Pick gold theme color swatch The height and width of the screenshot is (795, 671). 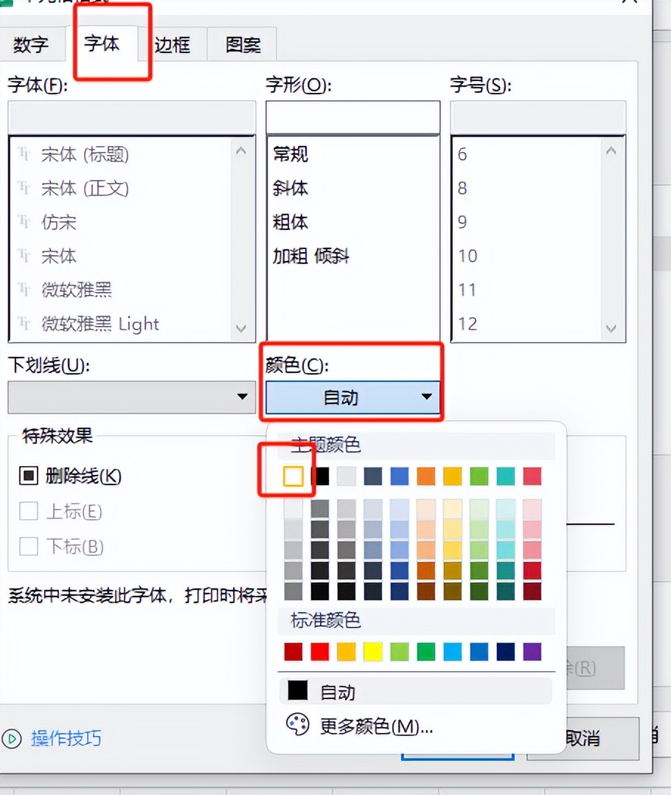[x=453, y=476]
